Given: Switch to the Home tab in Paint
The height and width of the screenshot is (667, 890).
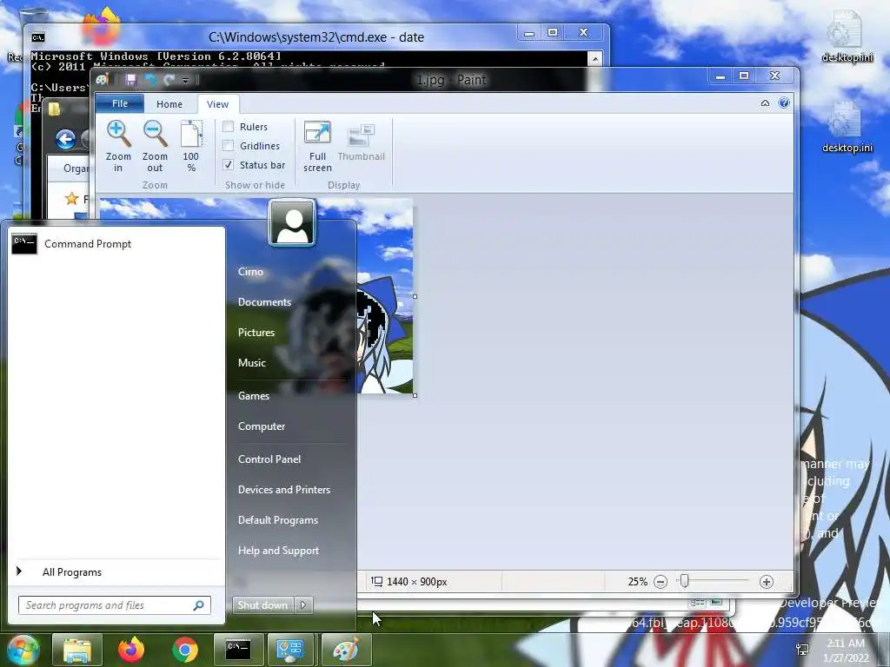Looking at the screenshot, I should pyautogui.click(x=169, y=104).
